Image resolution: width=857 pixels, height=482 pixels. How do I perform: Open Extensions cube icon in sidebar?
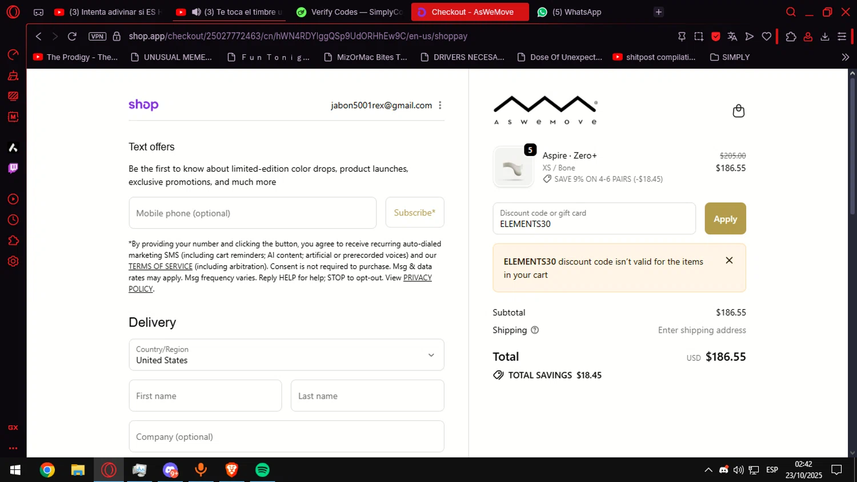click(x=13, y=241)
